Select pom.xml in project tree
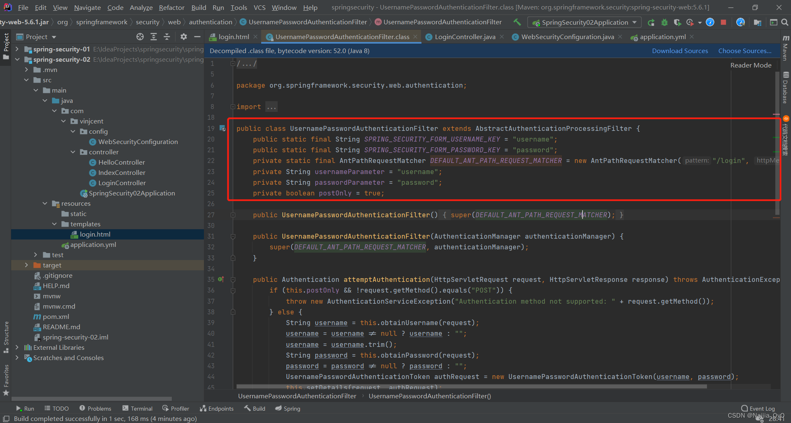791x423 pixels. (x=56, y=316)
